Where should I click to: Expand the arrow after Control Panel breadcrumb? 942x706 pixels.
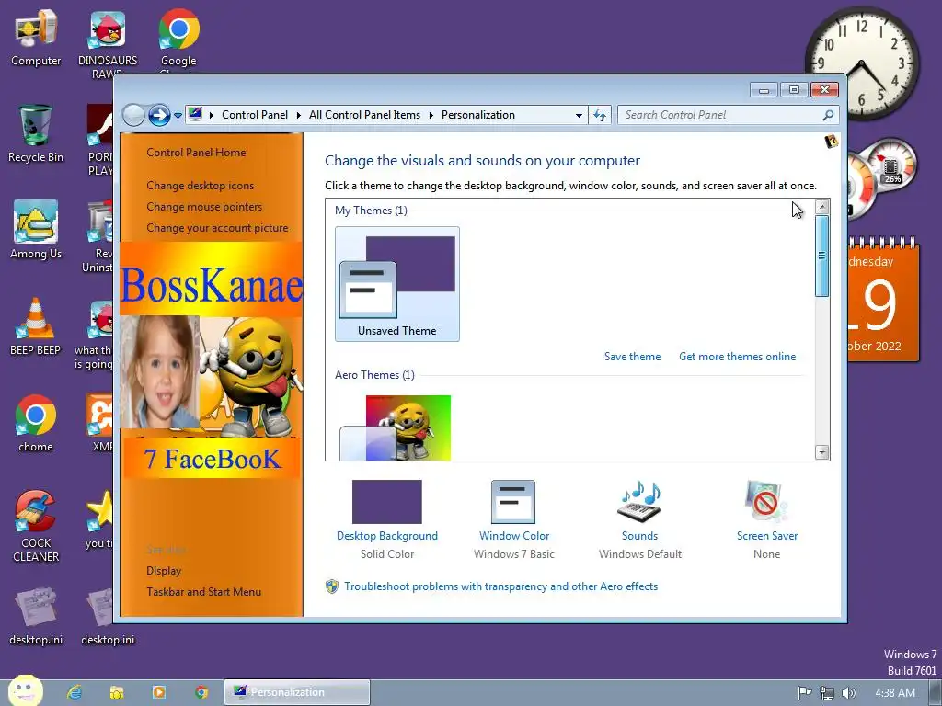point(299,115)
